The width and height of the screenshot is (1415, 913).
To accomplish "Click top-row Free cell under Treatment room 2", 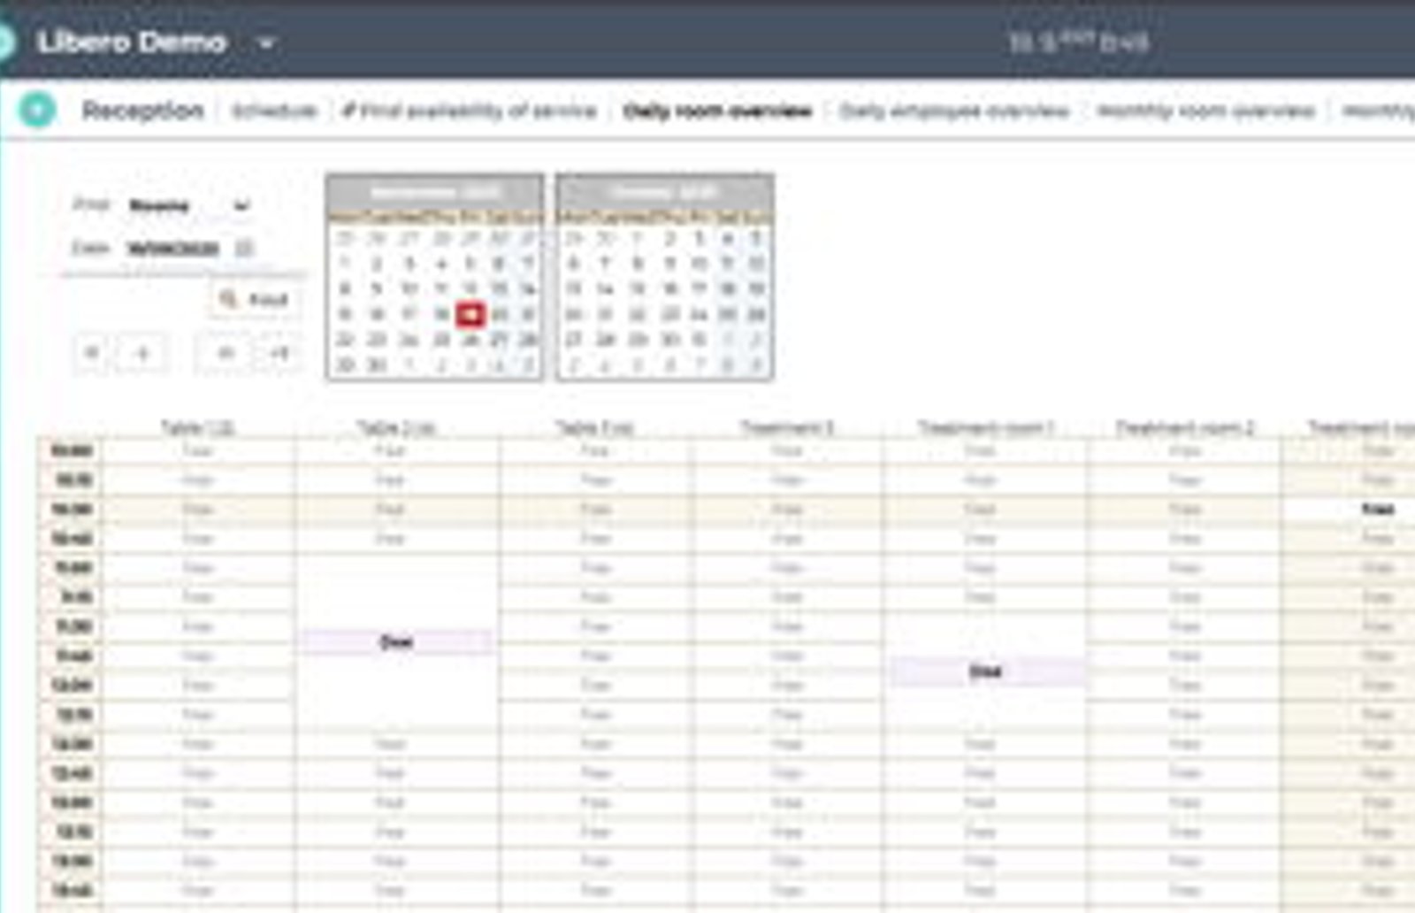I will pos(1185,450).
